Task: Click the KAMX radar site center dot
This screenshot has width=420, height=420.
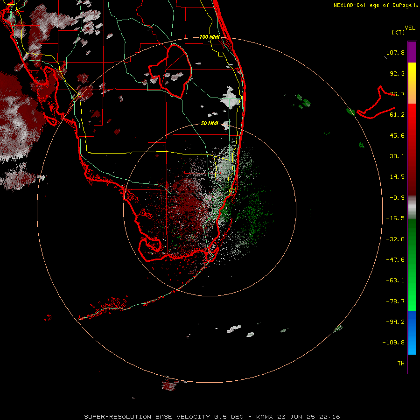Action: (x=210, y=209)
